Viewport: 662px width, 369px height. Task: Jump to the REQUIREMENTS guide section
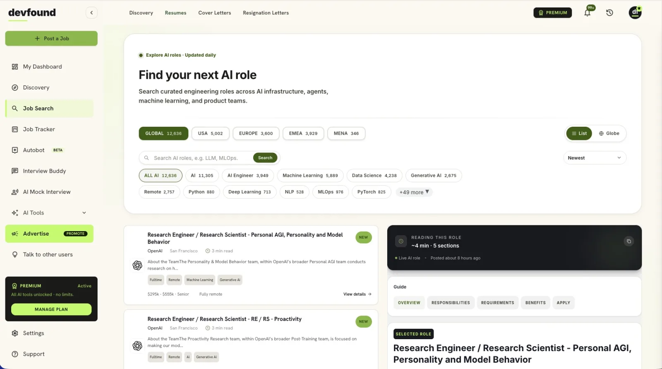[497, 303]
